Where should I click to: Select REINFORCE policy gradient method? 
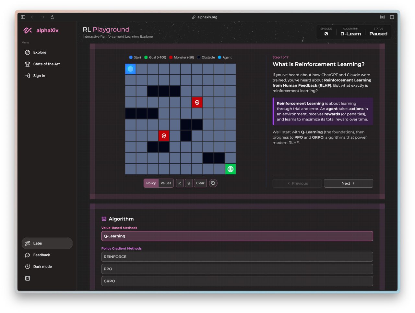click(237, 257)
